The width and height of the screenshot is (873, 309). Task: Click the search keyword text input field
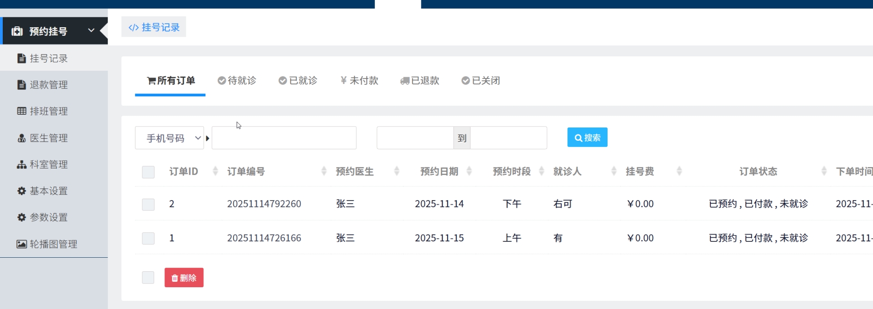[x=284, y=138]
